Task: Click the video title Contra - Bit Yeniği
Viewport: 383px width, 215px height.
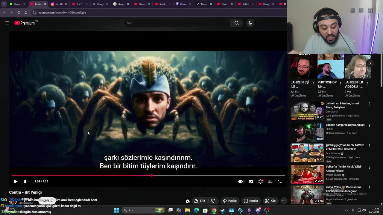Action: click(25, 192)
